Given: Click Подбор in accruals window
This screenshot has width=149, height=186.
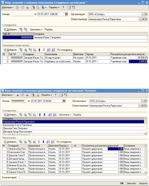Looking at the screenshot, I should pos(49,29).
